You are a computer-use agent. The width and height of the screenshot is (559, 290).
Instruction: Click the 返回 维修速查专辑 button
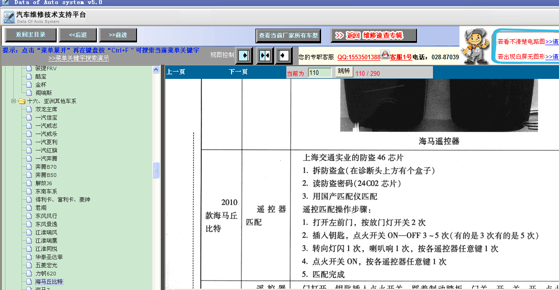click(x=374, y=36)
